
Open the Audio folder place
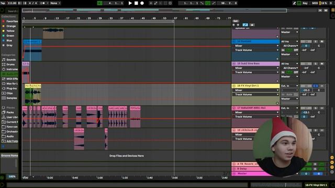click(8, 136)
